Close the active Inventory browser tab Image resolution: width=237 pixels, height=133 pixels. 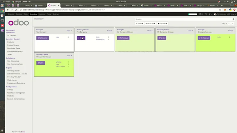click(x=58, y=6)
